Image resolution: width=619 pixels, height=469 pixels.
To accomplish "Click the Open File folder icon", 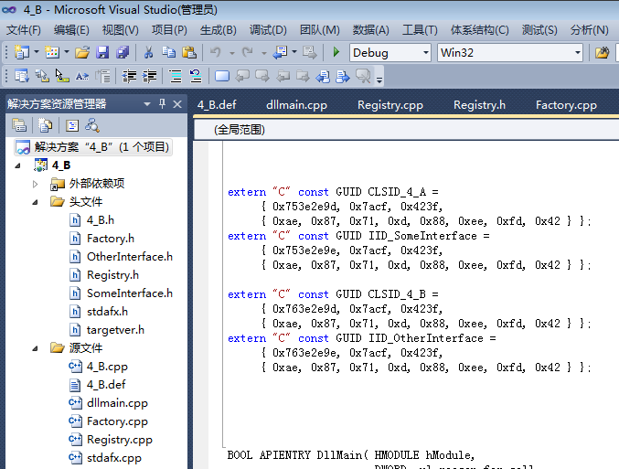I will pyautogui.click(x=82, y=52).
